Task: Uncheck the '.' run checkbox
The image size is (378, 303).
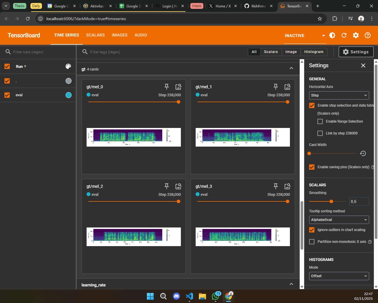Action: tap(7, 81)
